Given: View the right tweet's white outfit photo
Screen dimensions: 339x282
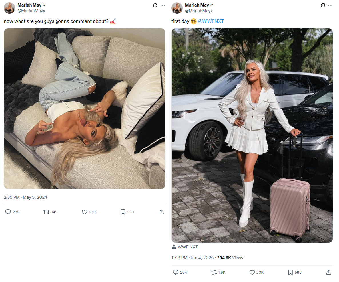Looking at the screenshot, I should click(252, 135).
